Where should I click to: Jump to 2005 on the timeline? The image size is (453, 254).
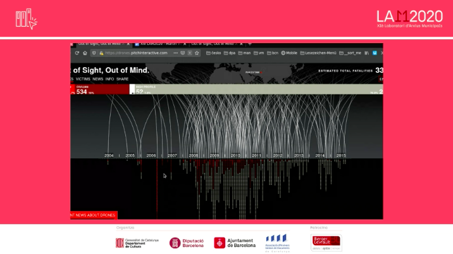(130, 155)
